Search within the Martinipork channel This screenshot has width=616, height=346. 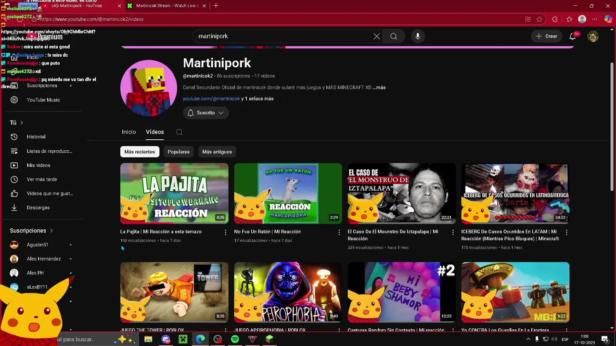point(179,132)
